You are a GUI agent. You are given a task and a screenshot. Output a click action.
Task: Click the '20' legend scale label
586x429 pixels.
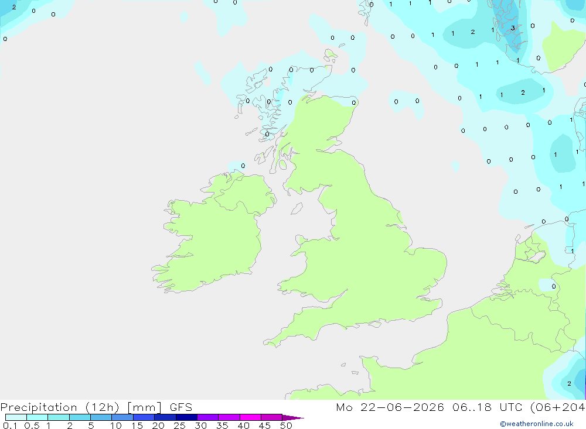[158, 425]
